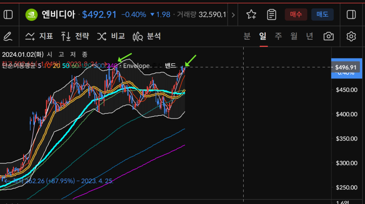Click the 50 moving average period label
The width and height of the screenshot is (365, 204).
click(x=66, y=66)
